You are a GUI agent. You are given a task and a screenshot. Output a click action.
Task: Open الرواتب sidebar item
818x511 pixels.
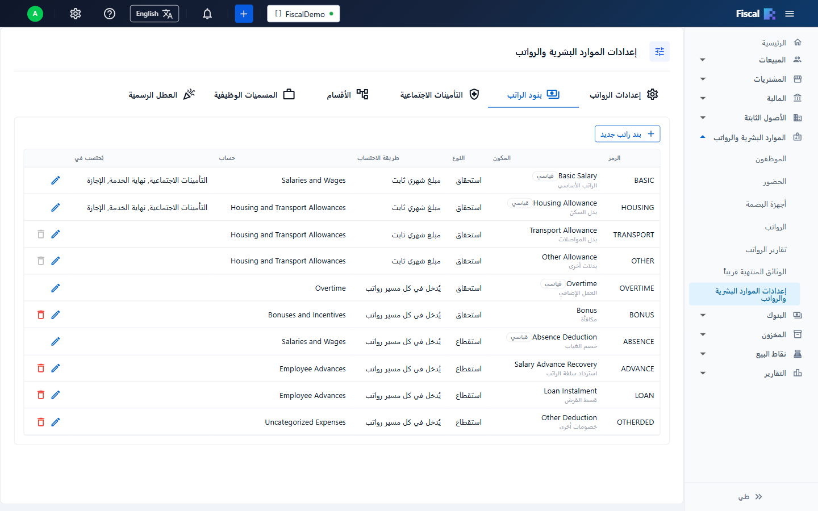(776, 227)
